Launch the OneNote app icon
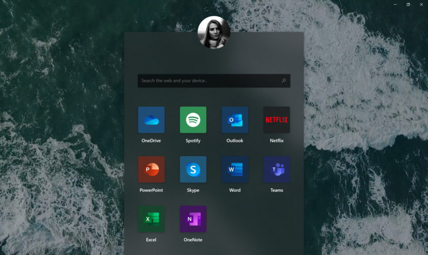 click(x=193, y=219)
